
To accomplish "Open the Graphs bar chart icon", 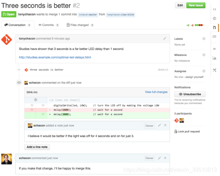I will (x=214, y=58).
